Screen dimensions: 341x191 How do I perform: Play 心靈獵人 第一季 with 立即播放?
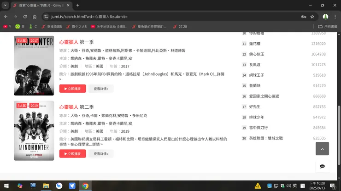[x=73, y=89]
